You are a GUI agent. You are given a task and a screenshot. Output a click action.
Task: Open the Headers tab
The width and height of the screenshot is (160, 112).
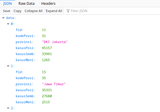point(48,4)
